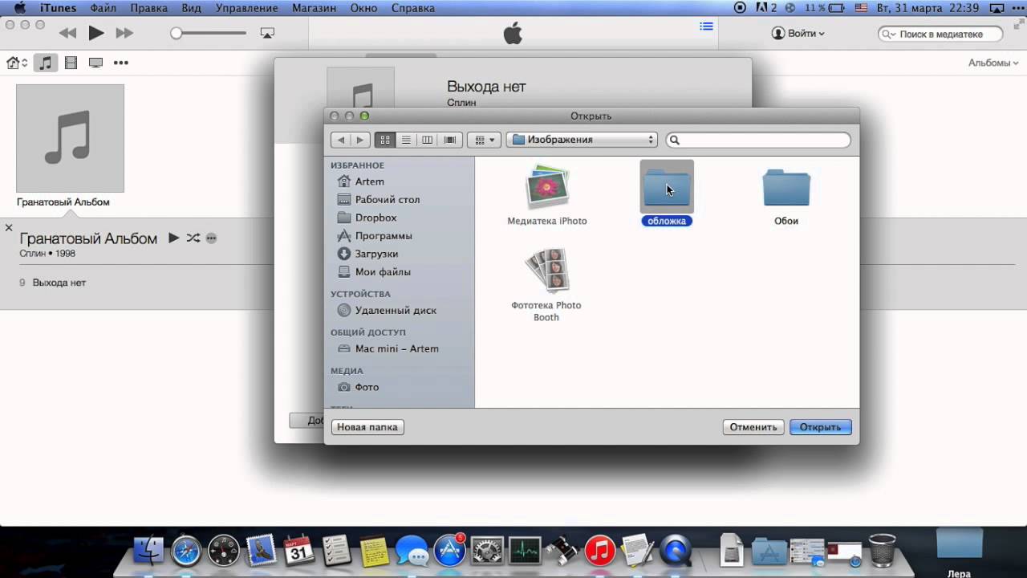Open the Изображения location dropdown
The image size is (1027, 578).
582,140
